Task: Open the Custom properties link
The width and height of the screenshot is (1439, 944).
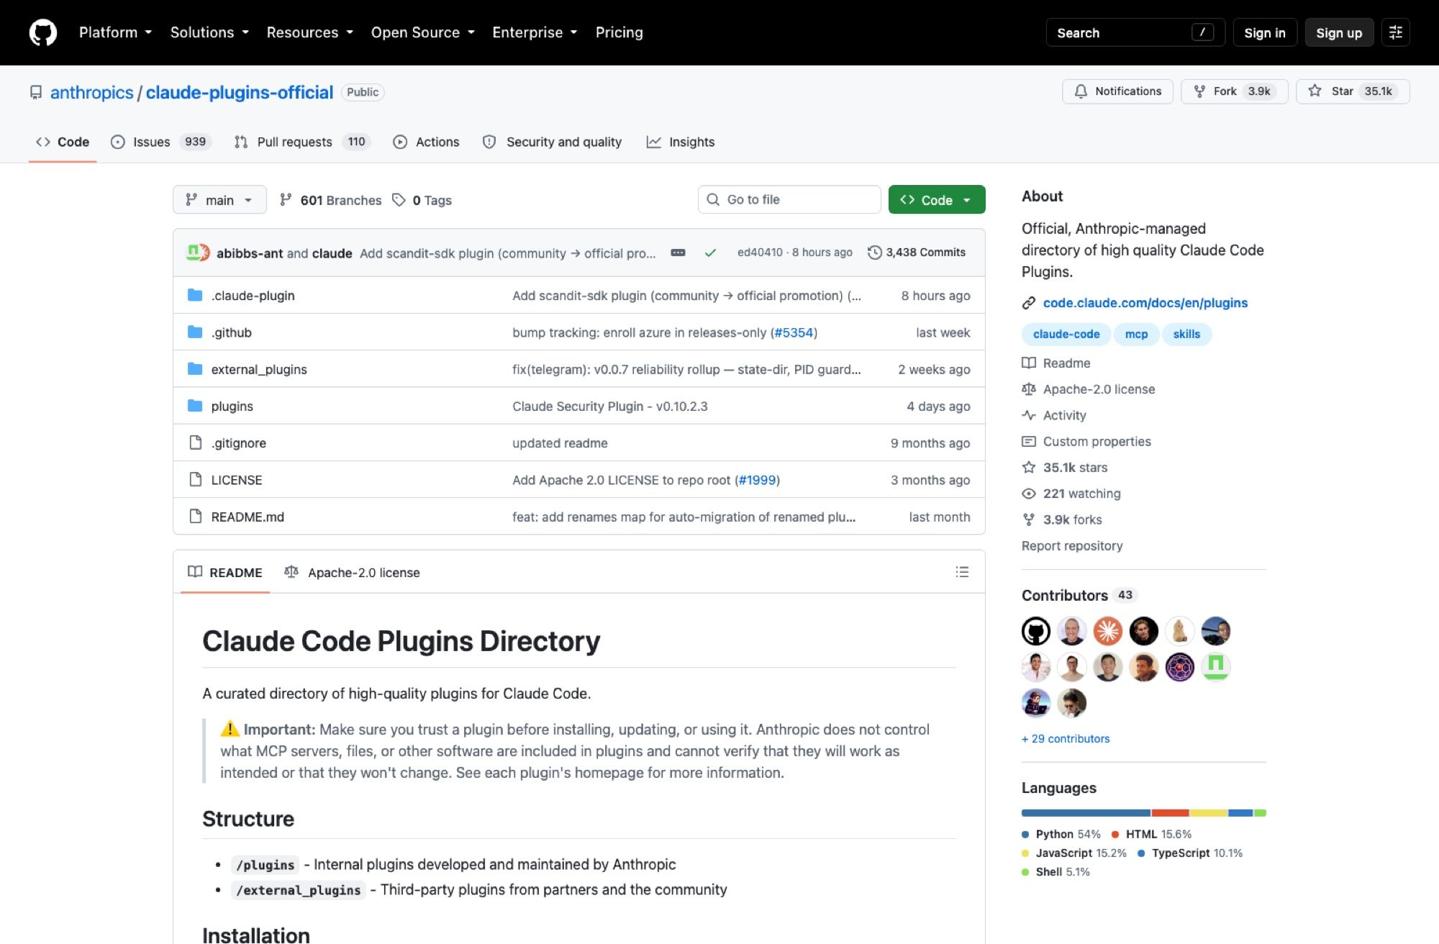Action: point(1097,441)
